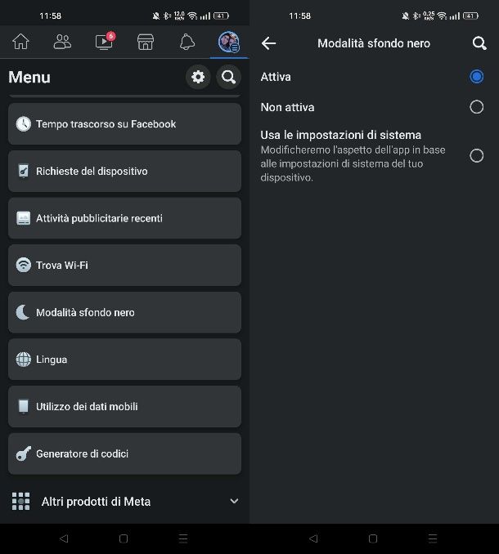
Task: Open the Lingua menu entry
Action: (x=124, y=360)
